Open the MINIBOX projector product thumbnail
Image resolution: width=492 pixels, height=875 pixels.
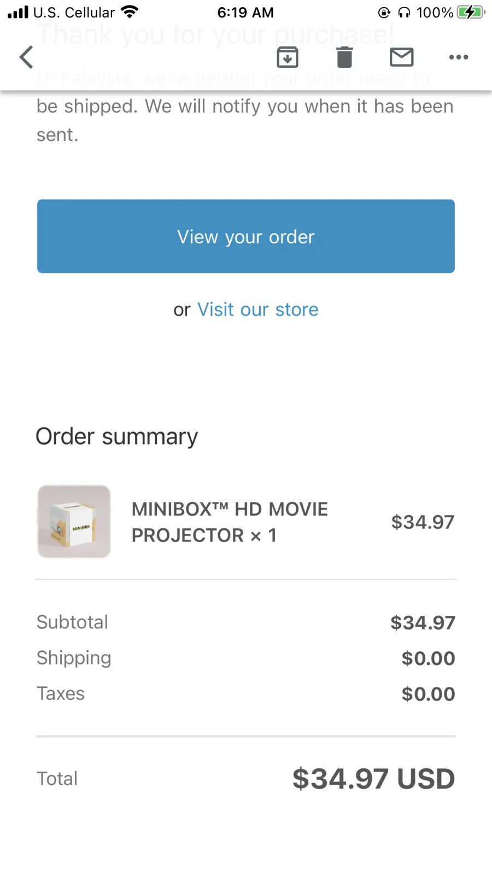[x=74, y=521]
